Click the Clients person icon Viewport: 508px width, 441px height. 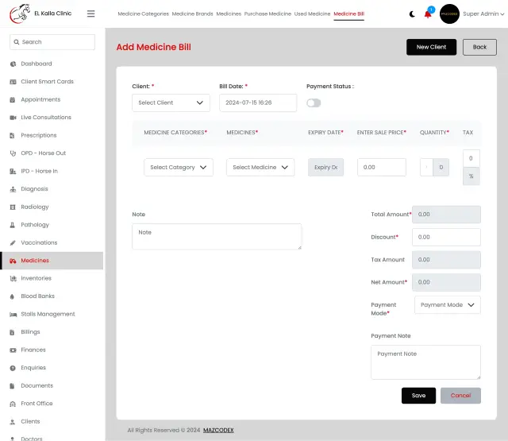[13, 422]
